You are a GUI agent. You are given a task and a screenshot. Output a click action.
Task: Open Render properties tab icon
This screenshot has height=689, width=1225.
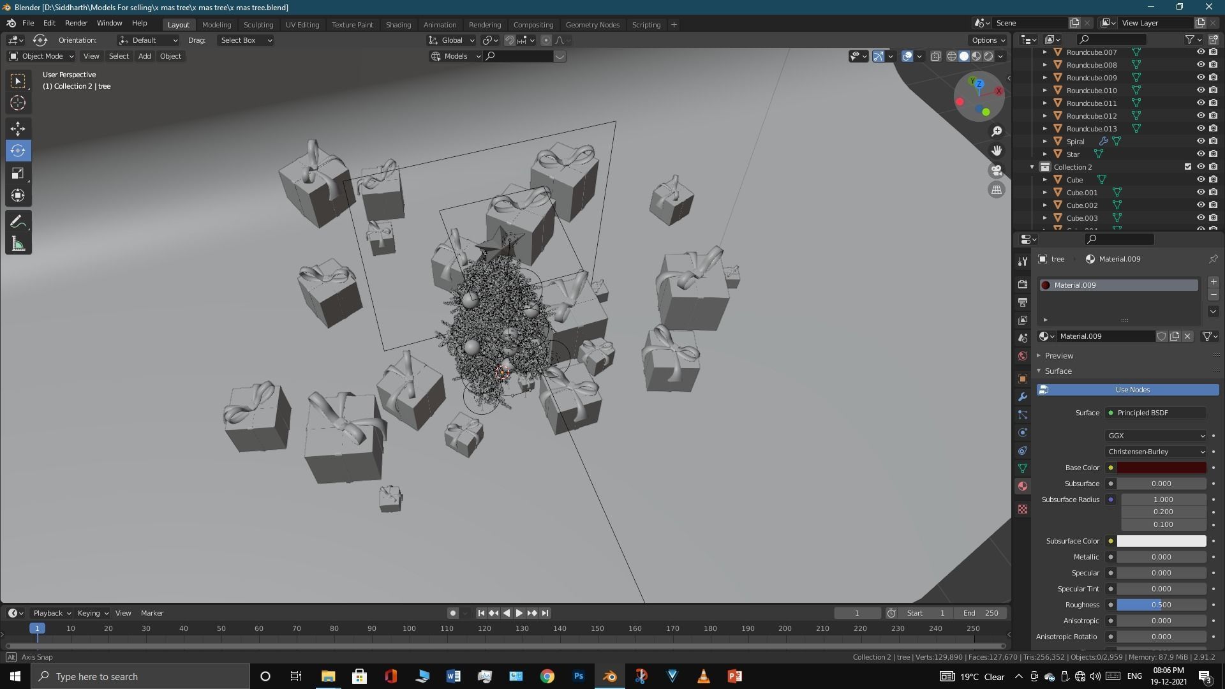point(1023,285)
